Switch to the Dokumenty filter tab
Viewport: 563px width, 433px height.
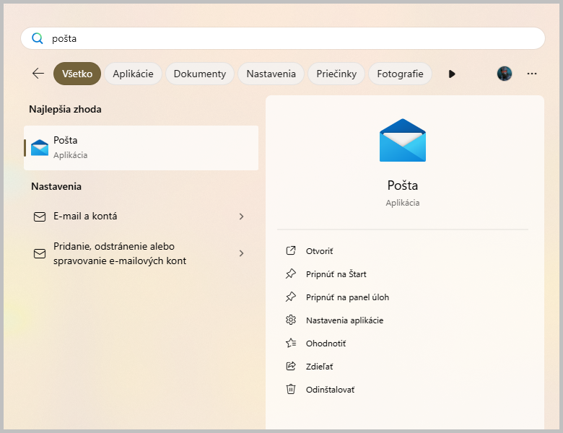pos(200,74)
